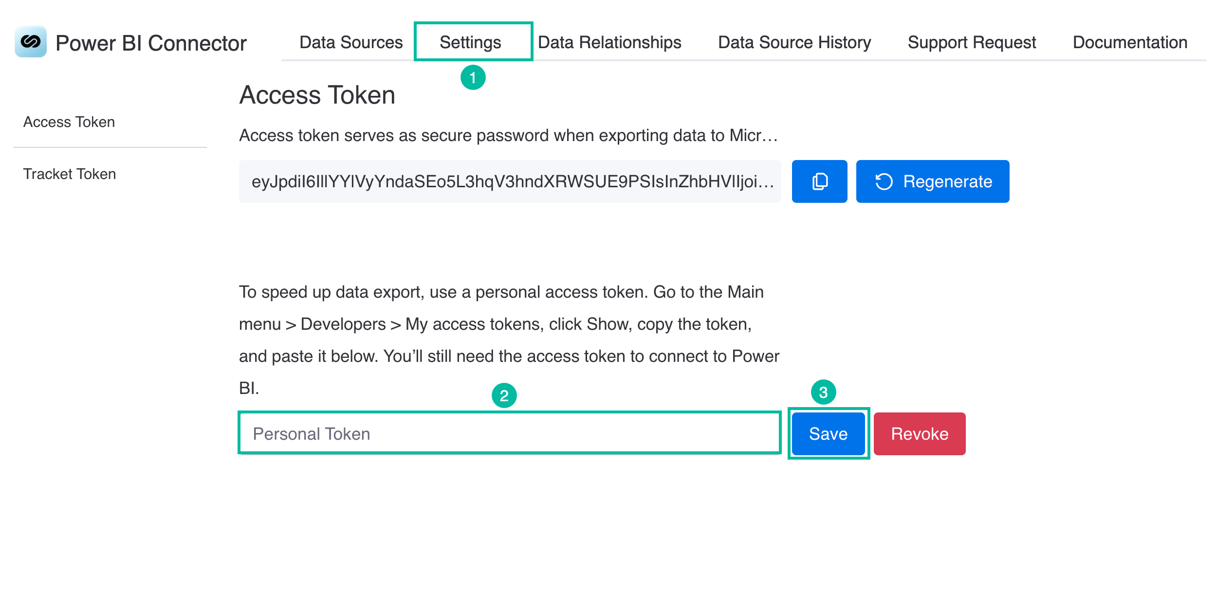
Task: Select Tracket Token in the sidebar
Action: tap(70, 174)
